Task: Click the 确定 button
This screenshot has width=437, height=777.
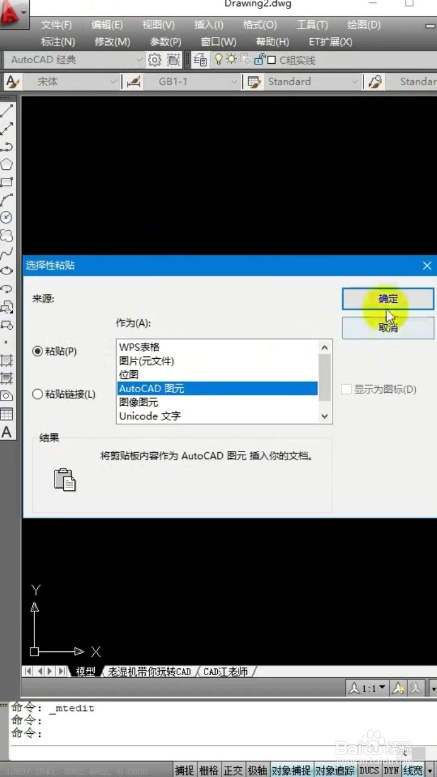Action: pyautogui.click(x=388, y=299)
